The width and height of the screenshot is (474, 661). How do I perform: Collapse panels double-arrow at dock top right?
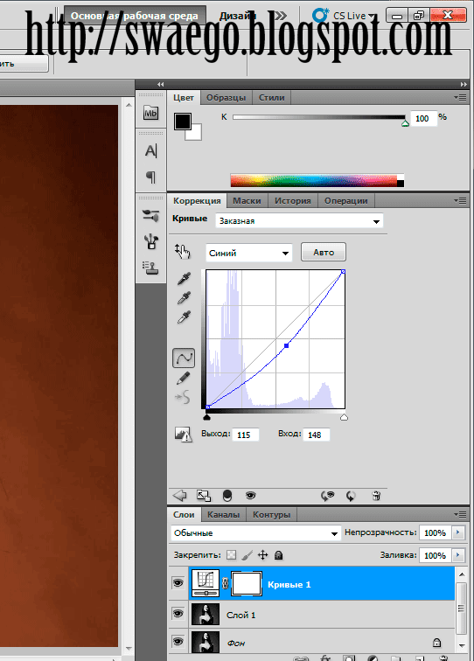click(464, 84)
